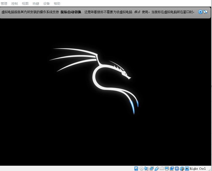
Task: Click the virtualization CPU status icon
Action: (x=177, y=168)
